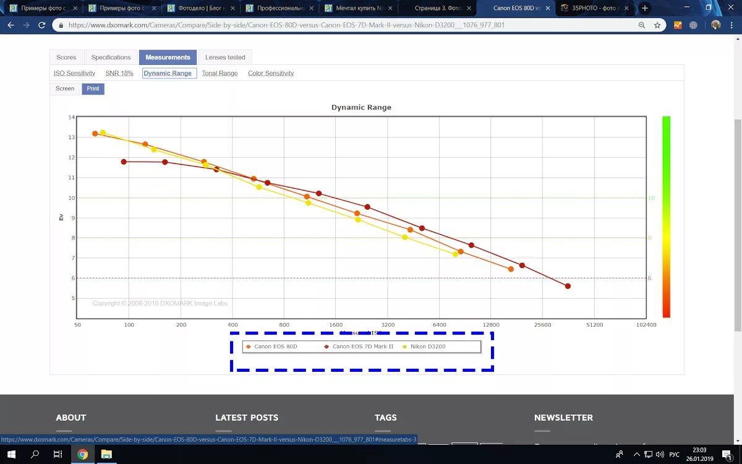Show the SNR 18% measurement
The image size is (742, 464).
(x=119, y=73)
